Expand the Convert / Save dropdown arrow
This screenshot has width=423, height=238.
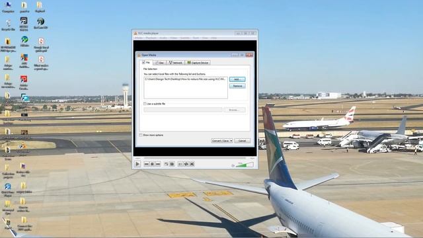coord(231,141)
